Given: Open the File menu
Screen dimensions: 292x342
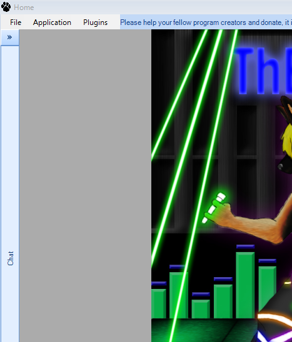Looking at the screenshot, I should (16, 22).
